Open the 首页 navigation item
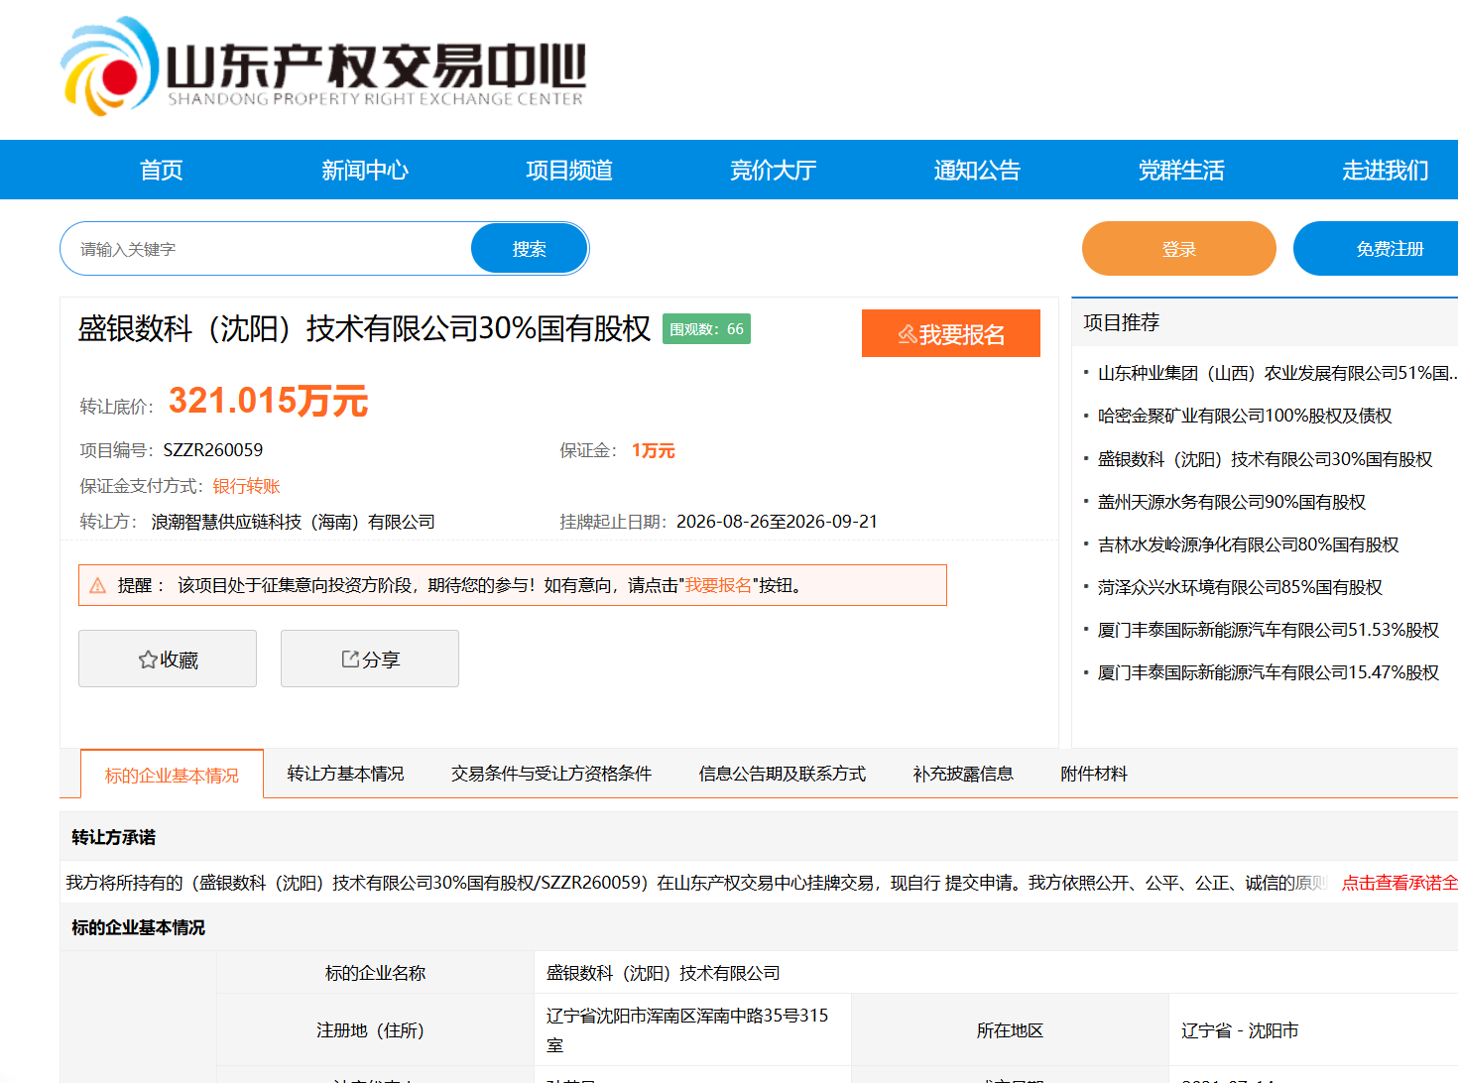 (x=162, y=170)
